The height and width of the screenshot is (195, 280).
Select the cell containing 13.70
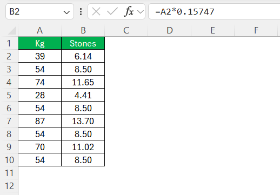point(83,121)
